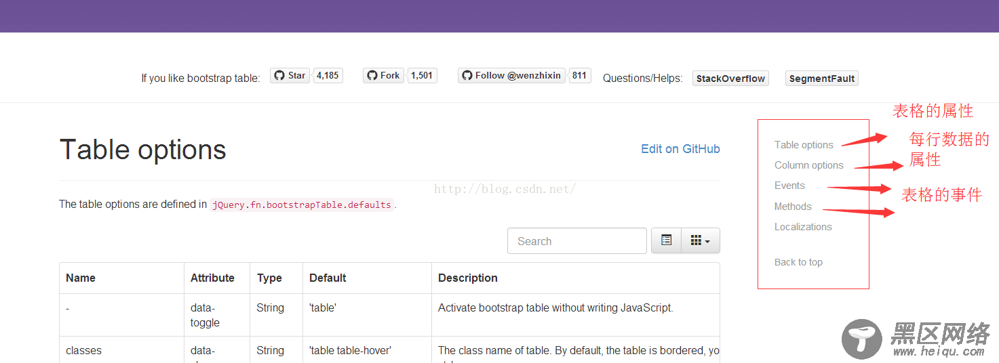Click the Table options page heading
Viewport: 999px width, 363px height.
point(143,150)
